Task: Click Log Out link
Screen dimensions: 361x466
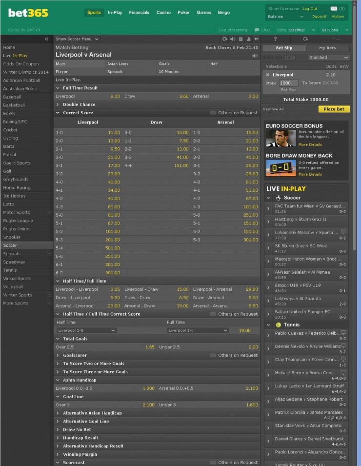Action: [x=310, y=9]
